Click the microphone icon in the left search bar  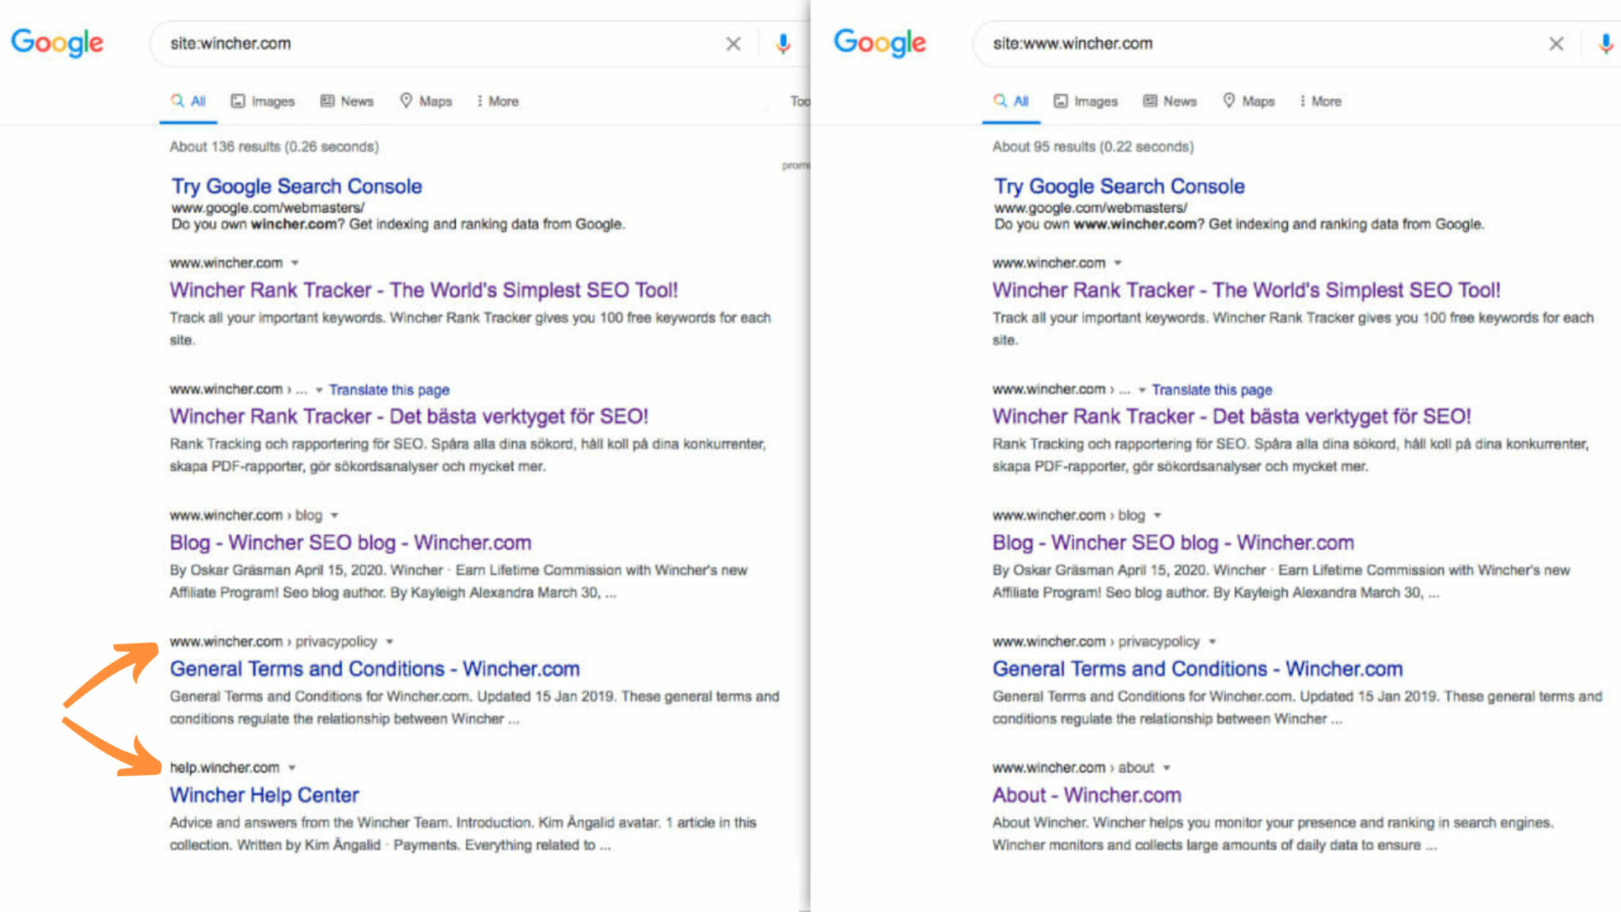click(x=782, y=44)
